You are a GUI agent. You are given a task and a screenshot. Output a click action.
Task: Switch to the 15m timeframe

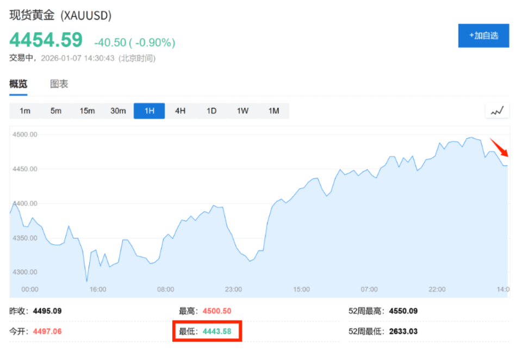[87, 110]
